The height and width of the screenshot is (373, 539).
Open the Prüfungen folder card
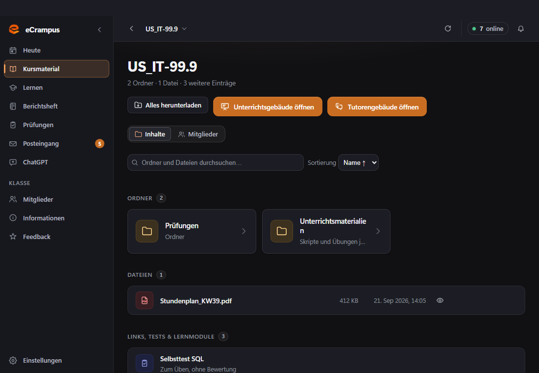[x=192, y=232]
